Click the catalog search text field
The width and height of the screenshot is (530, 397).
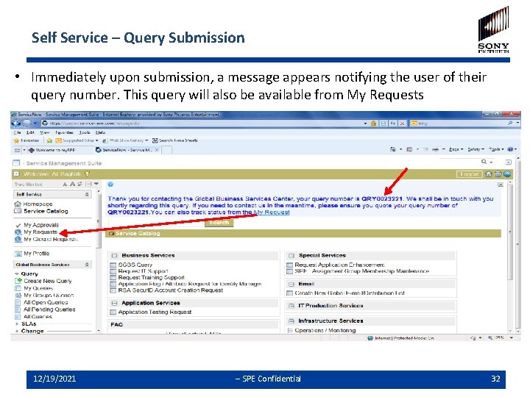point(155,223)
